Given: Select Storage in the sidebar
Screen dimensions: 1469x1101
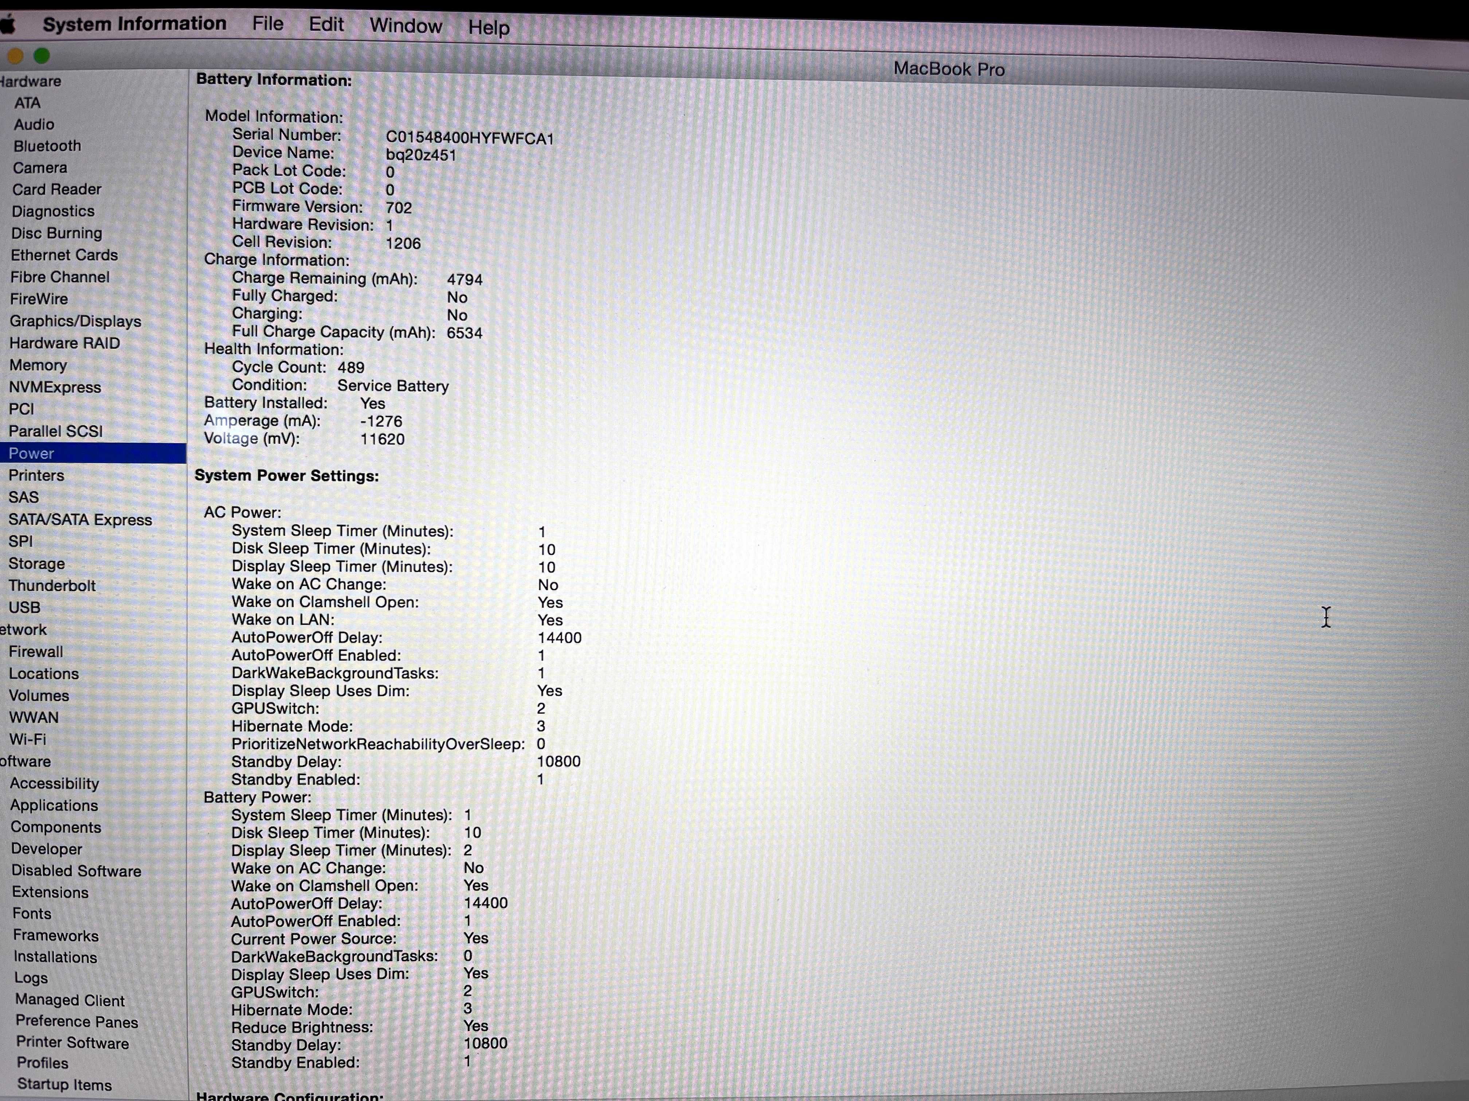Looking at the screenshot, I should coord(36,564).
